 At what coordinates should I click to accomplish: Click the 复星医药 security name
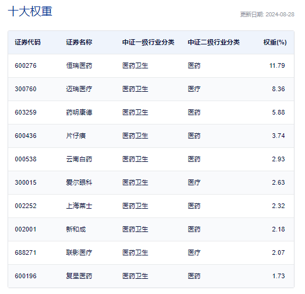[x=79, y=276]
